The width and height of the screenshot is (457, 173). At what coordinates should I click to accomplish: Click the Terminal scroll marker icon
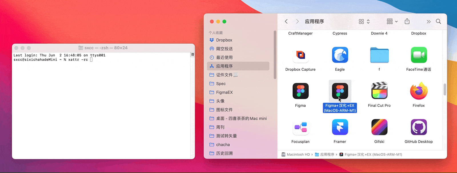click(193, 55)
